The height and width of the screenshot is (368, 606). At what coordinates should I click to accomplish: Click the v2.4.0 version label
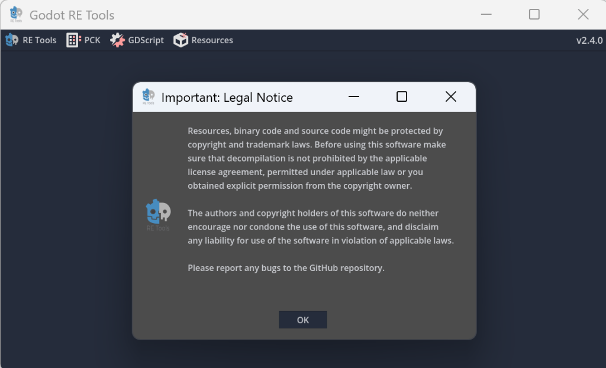pos(589,40)
